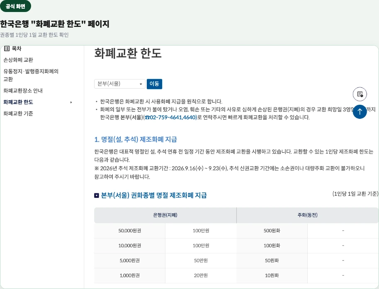Click the 50만원 limit cell

tap(201, 260)
